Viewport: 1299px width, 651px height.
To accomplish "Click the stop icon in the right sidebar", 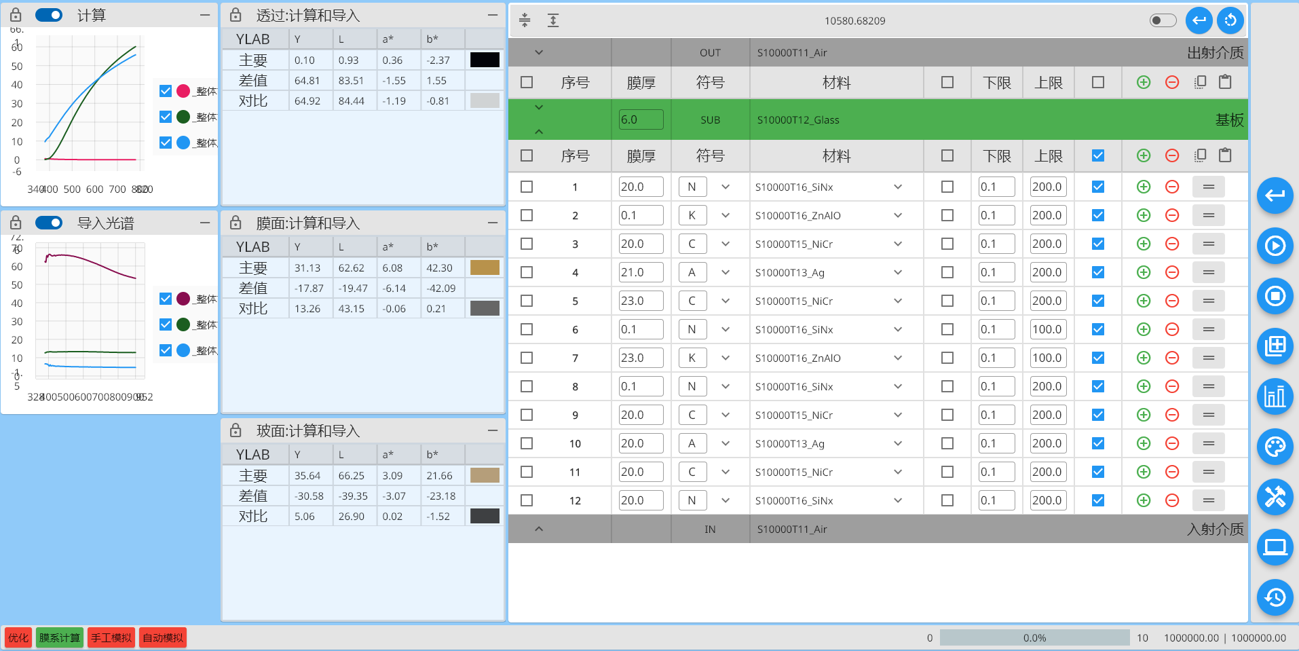I will [x=1275, y=296].
